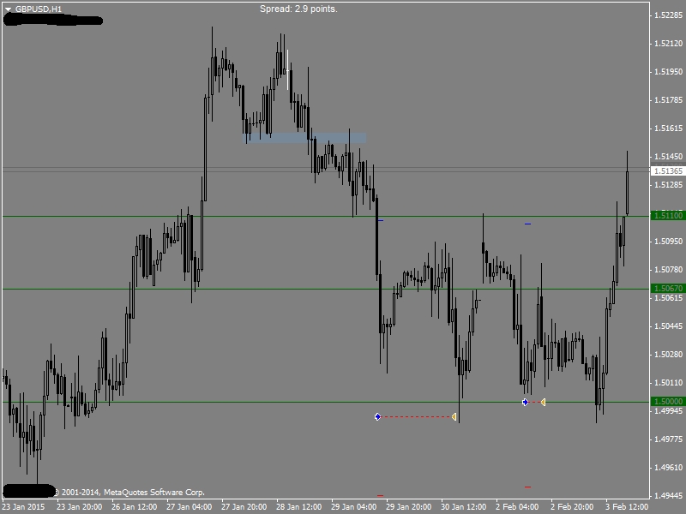
Task: Click the green 1.50000 price level label
Action: click(667, 401)
